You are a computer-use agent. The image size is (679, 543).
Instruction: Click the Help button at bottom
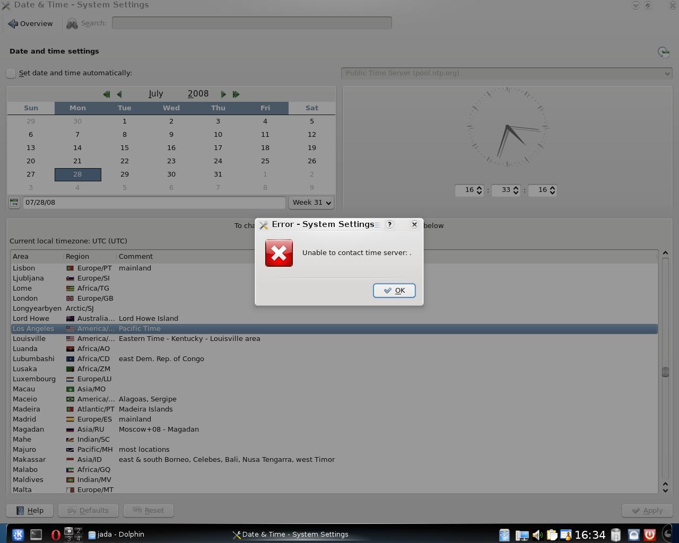[x=30, y=510]
